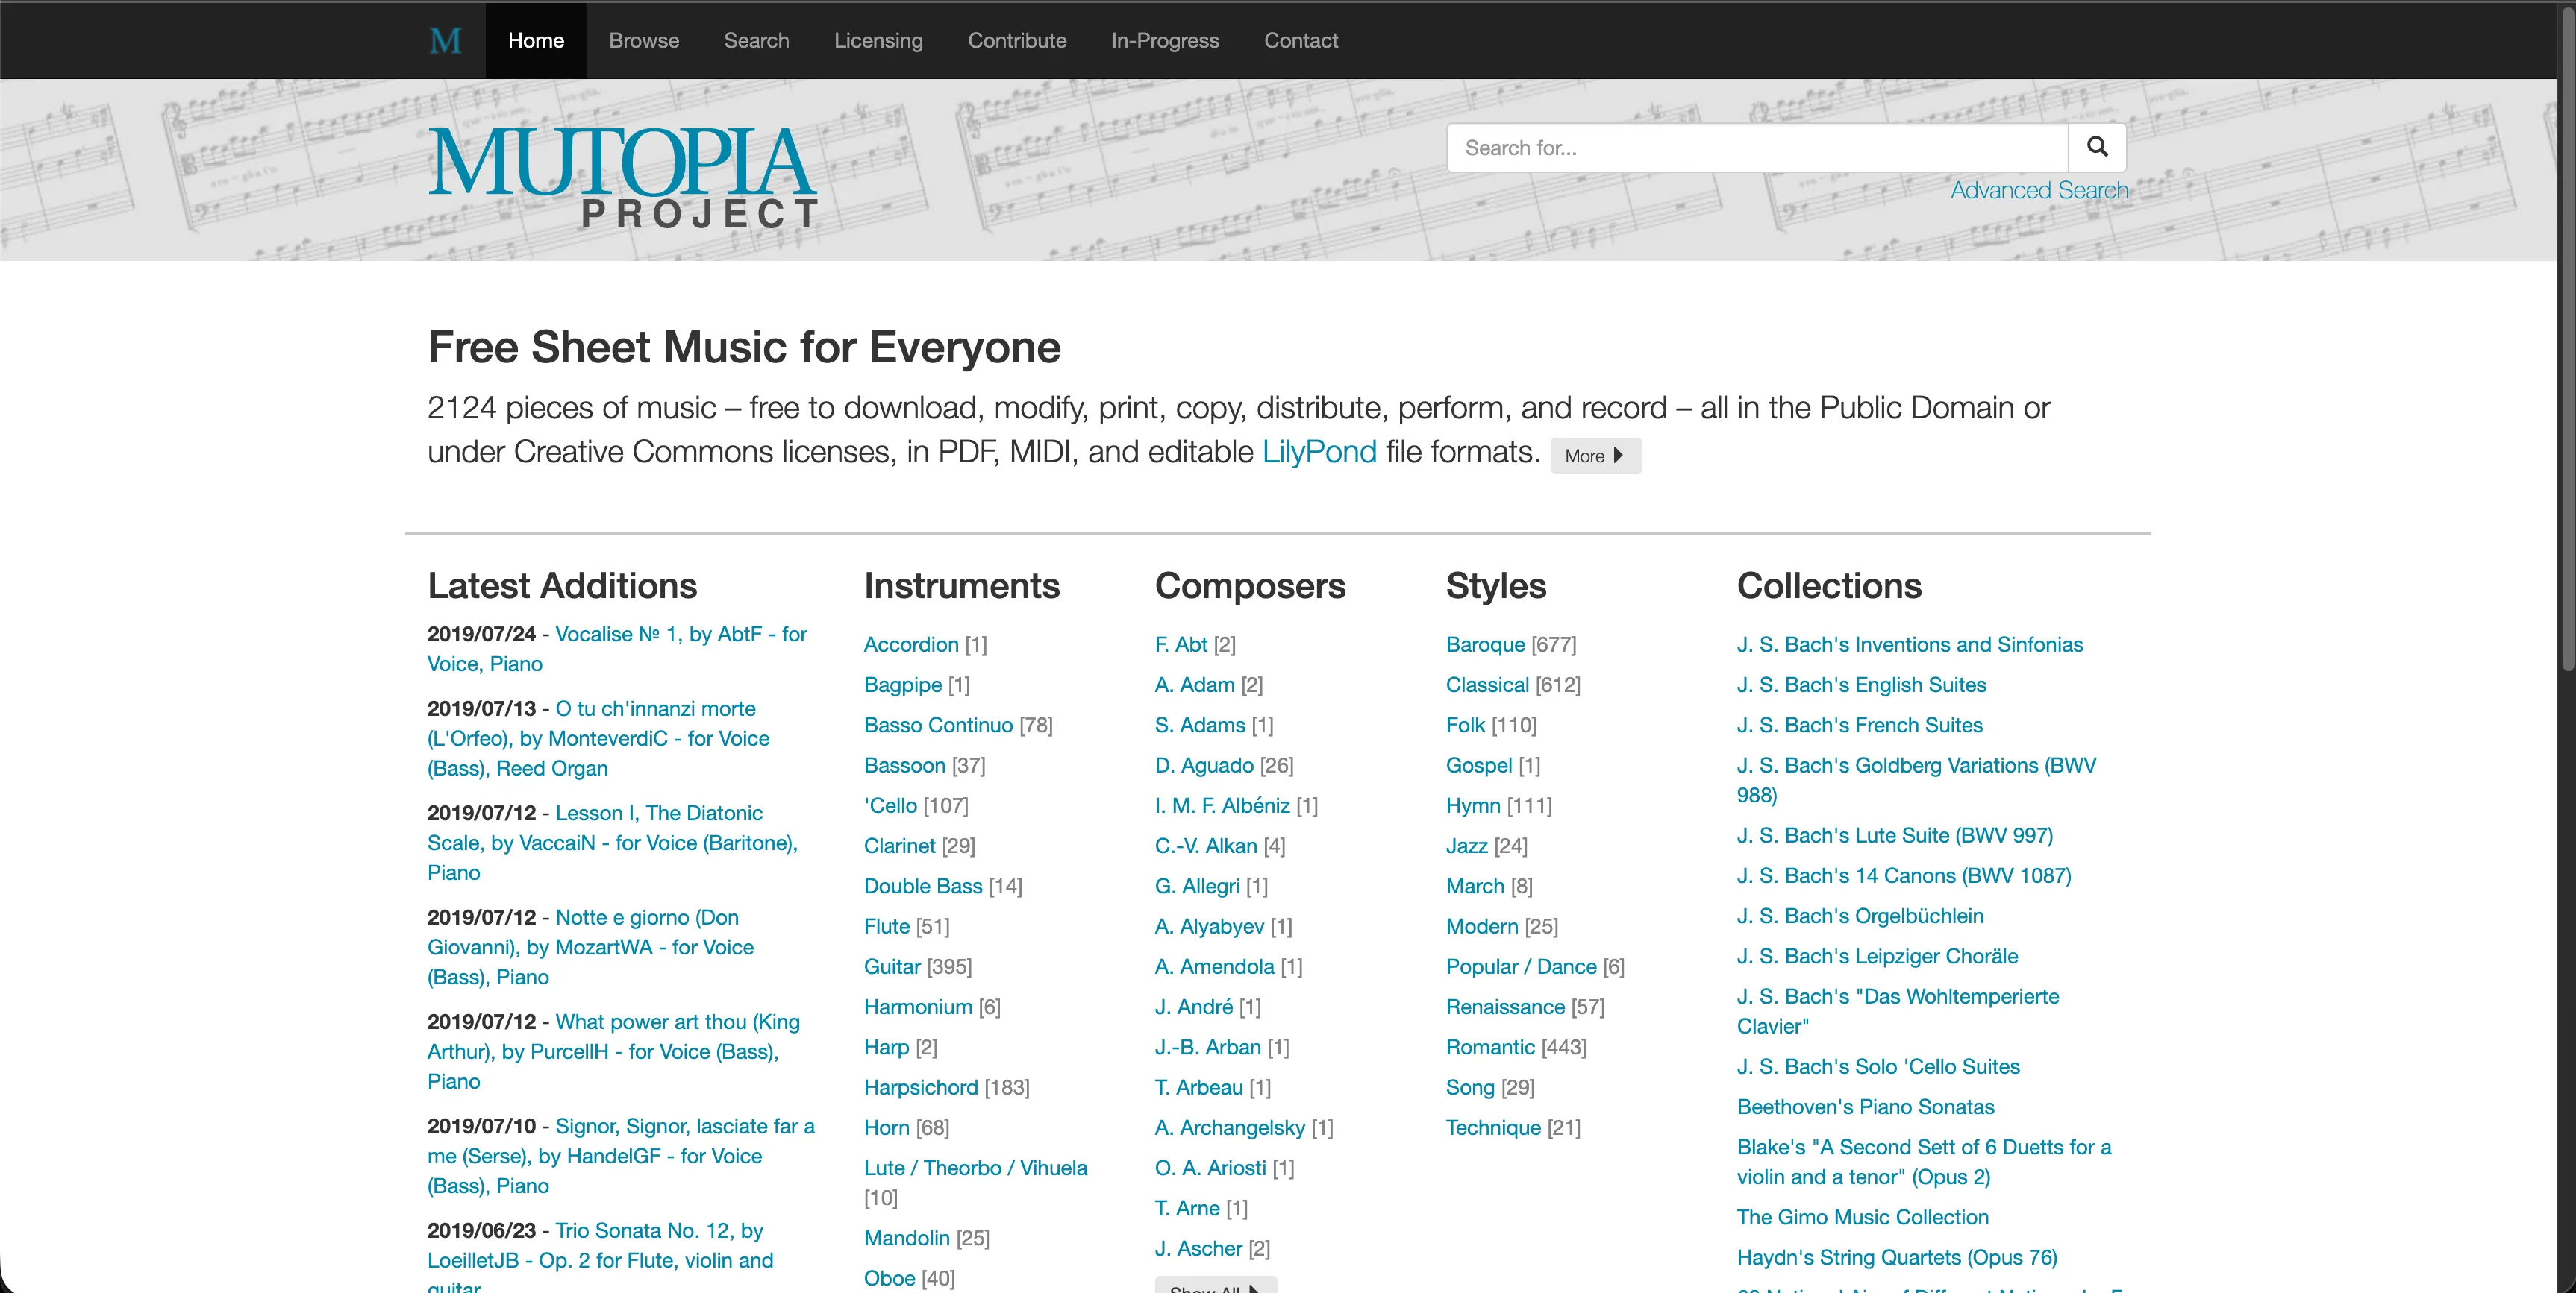Image resolution: width=2576 pixels, height=1293 pixels.
Task: Open Notte e giorno (Don Giovanni)
Action: click(590, 947)
